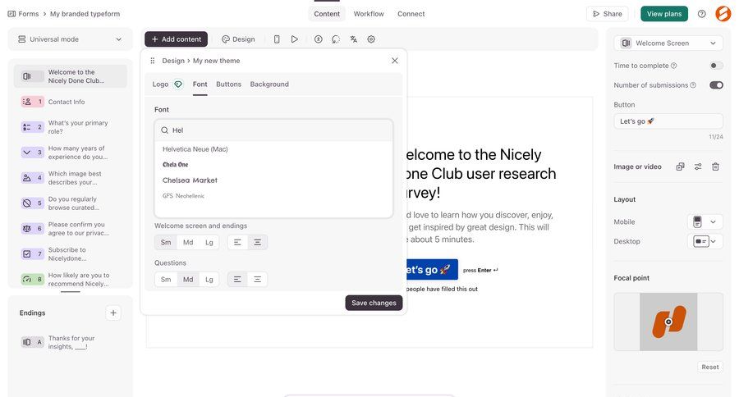
Task: Switch to the Workflow tab
Action: tap(369, 14)
